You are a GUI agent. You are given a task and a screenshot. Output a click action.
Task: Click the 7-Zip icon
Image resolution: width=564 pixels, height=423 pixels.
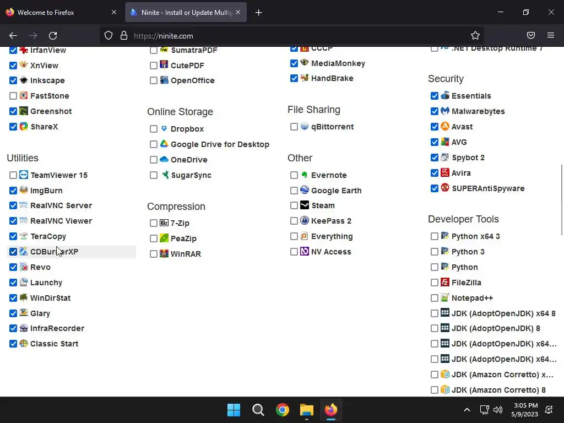pyautogui.click(x=164, y=223)
